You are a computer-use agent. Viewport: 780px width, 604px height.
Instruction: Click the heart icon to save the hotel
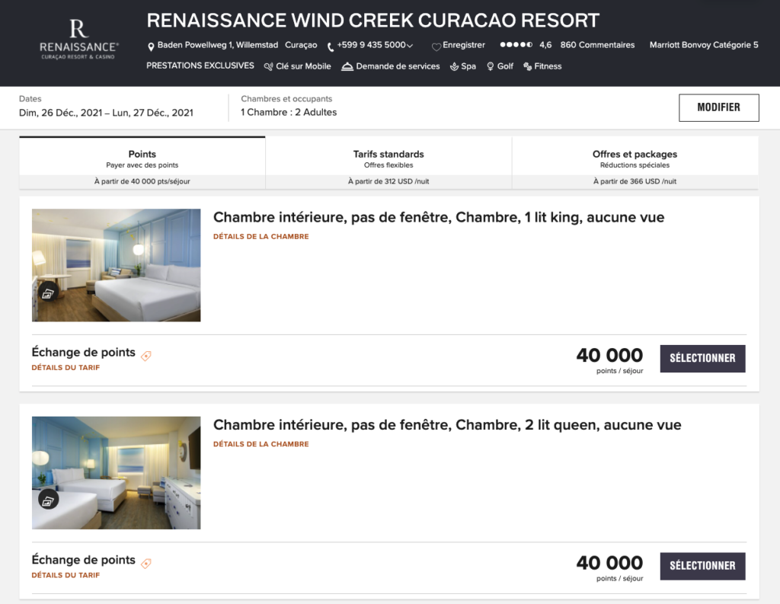[x=436, y=46]
